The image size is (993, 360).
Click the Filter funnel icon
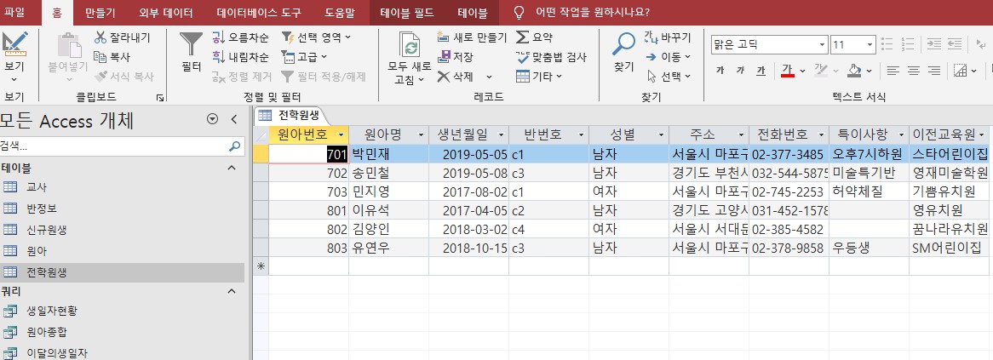pos(191,44)
